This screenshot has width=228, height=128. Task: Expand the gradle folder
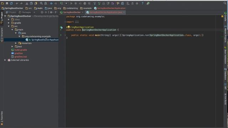click(9, 23)
